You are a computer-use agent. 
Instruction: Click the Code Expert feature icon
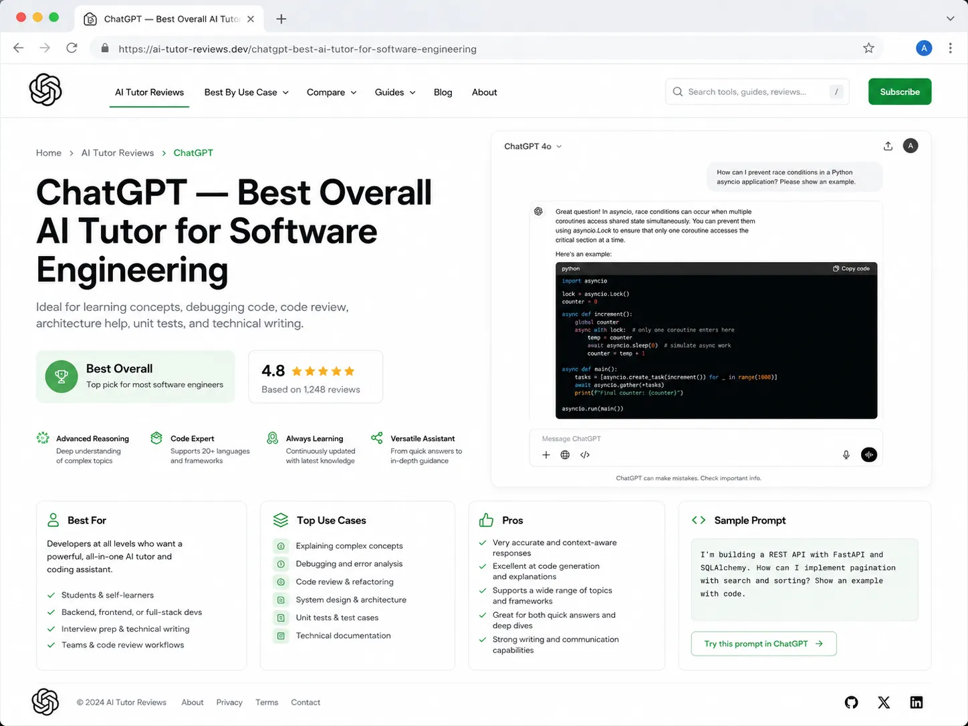[156, 438]
